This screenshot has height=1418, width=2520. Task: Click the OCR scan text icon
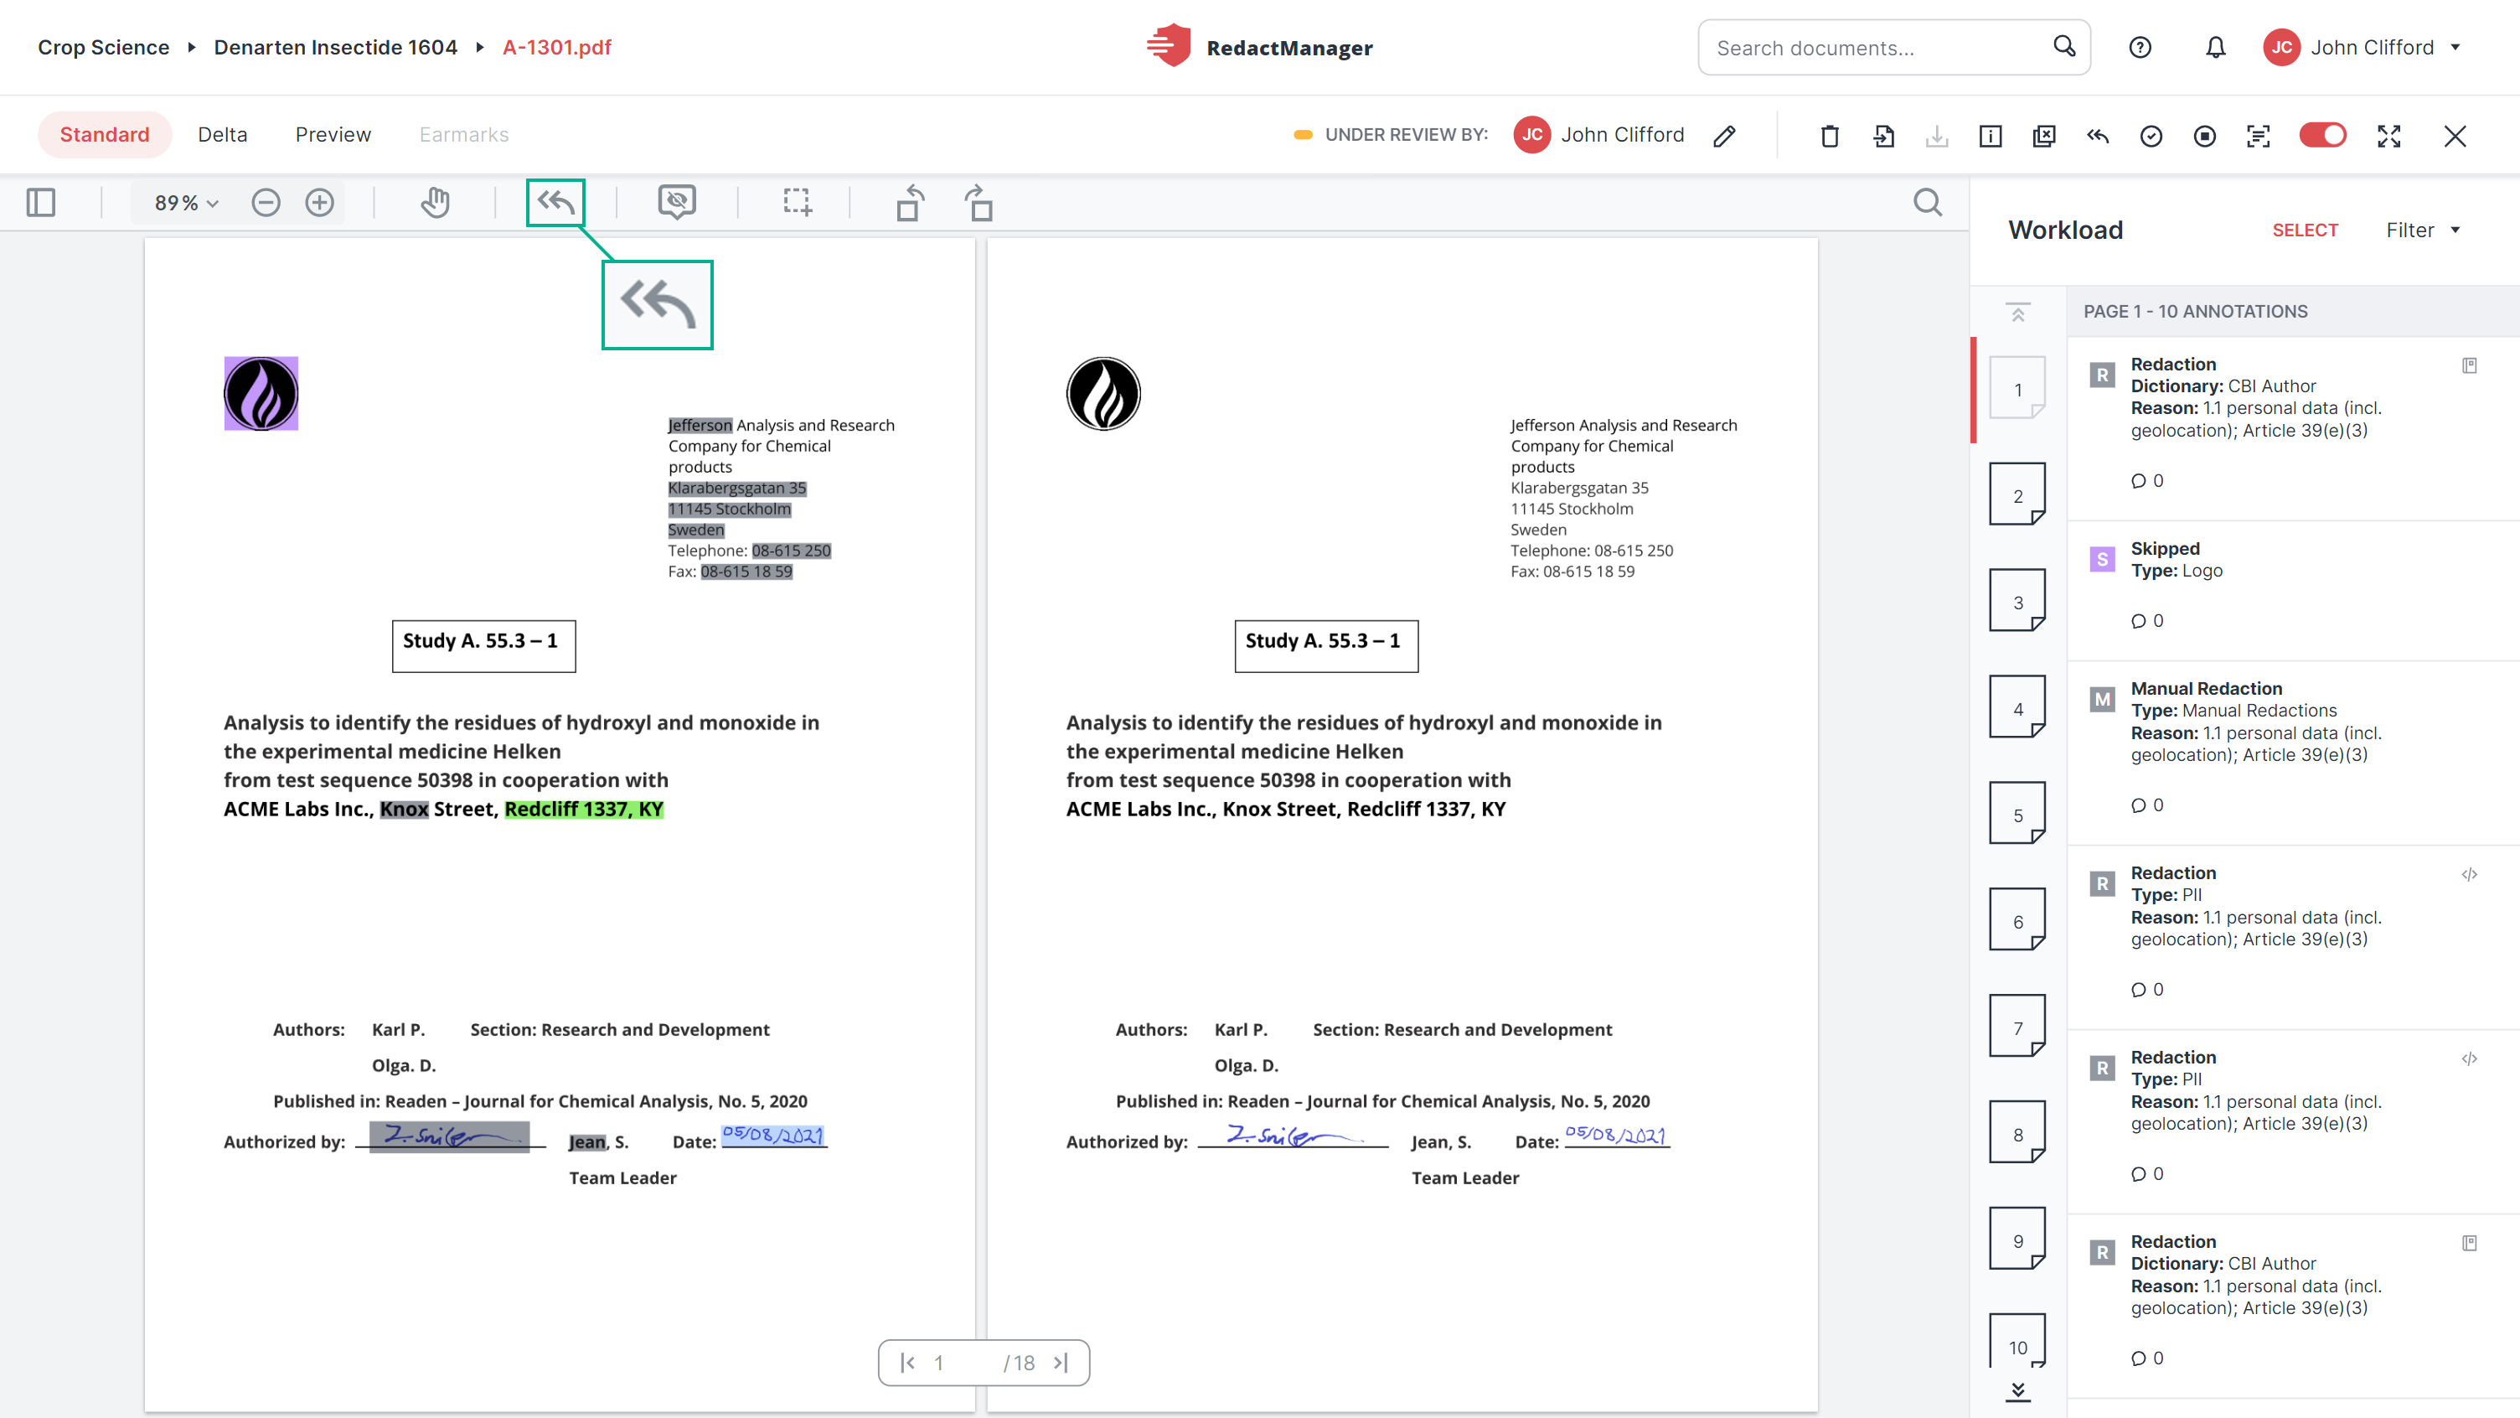[x=2258, y=135]
